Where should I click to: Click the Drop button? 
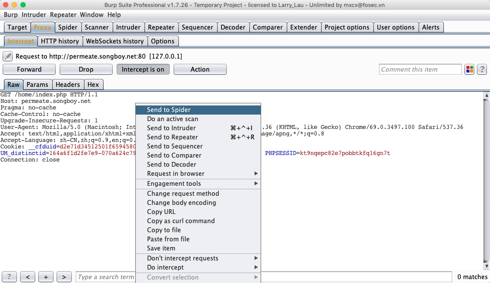[86, 69]
